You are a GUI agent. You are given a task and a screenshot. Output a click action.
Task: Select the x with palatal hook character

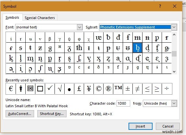[98, 58]
